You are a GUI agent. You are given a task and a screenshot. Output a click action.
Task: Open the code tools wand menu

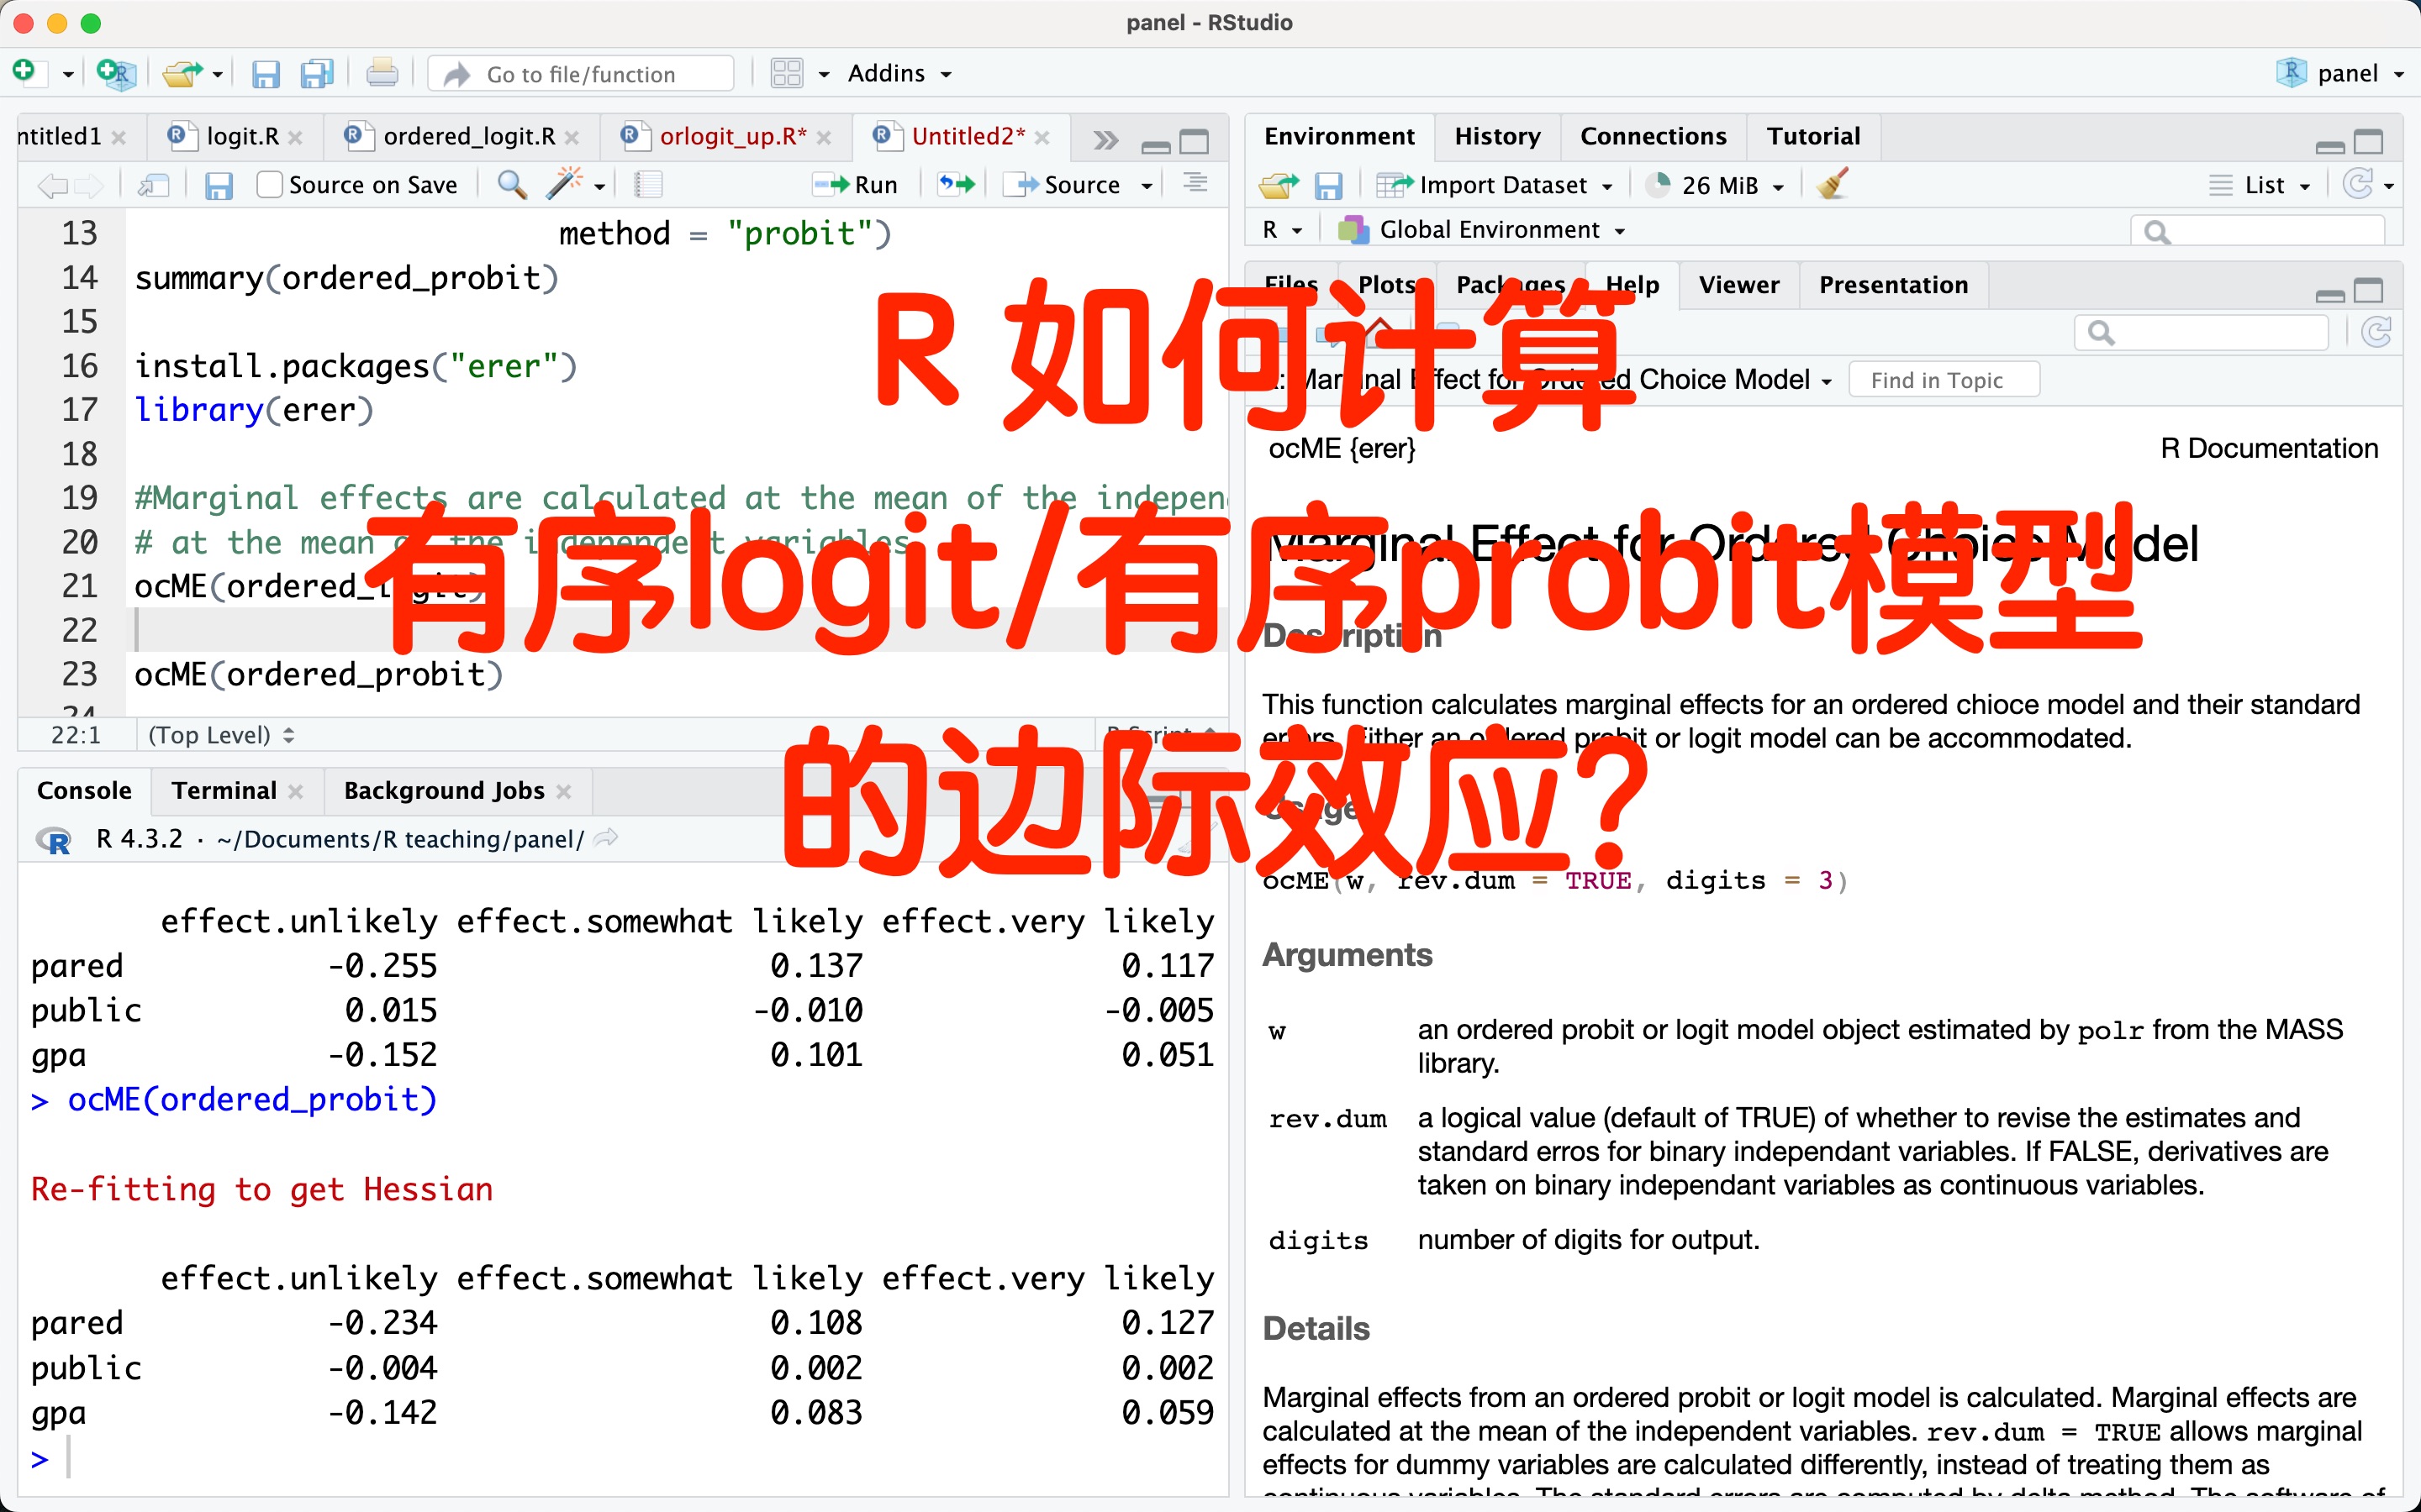coord(565,185)
